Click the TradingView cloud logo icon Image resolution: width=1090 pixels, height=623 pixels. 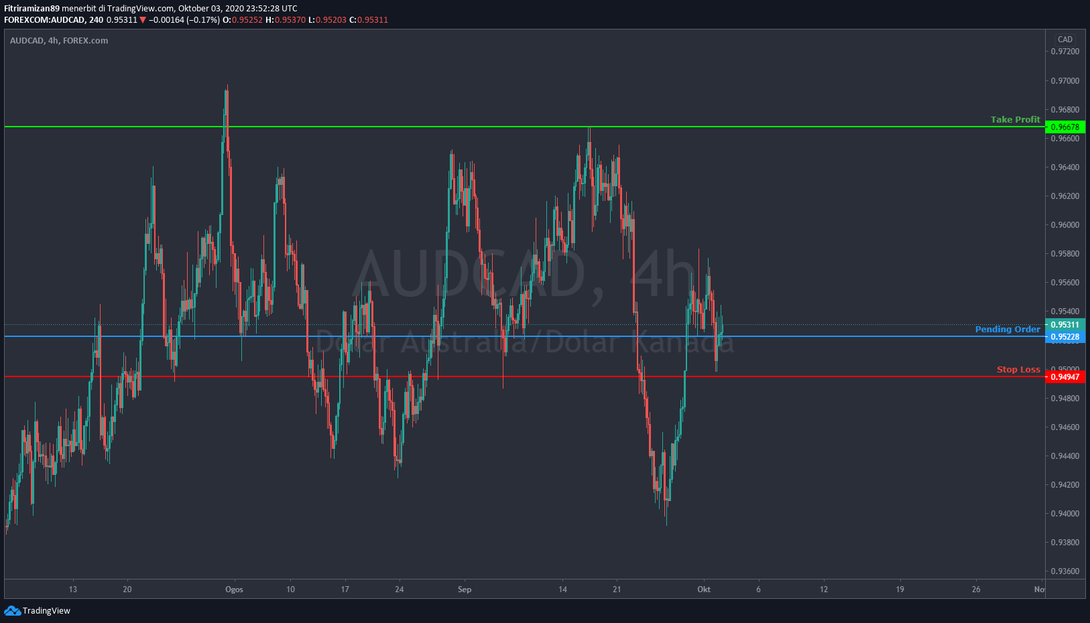coord(12,610)
